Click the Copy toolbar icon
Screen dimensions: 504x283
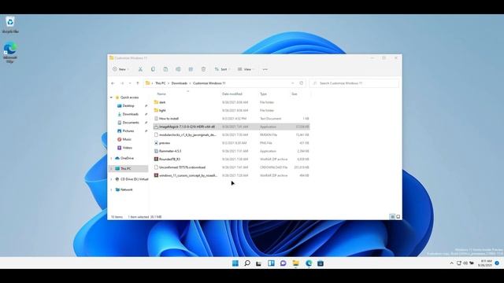tap(153, 69)
